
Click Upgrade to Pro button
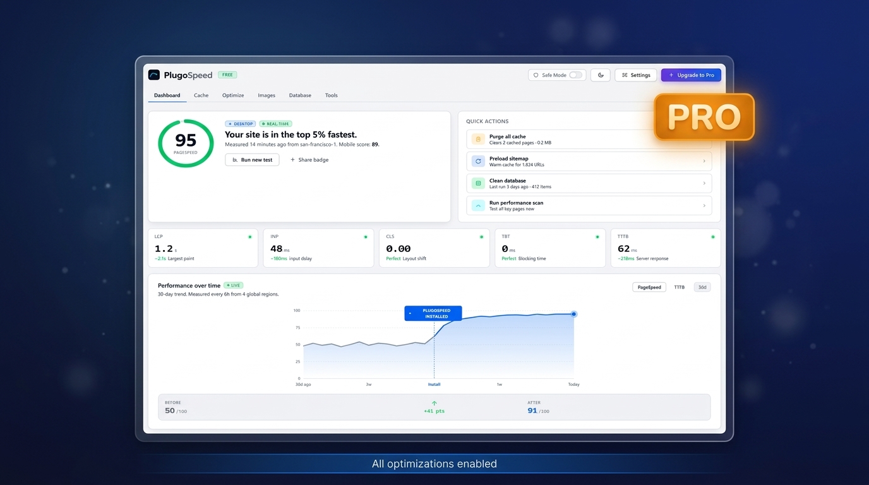point(691,75)
